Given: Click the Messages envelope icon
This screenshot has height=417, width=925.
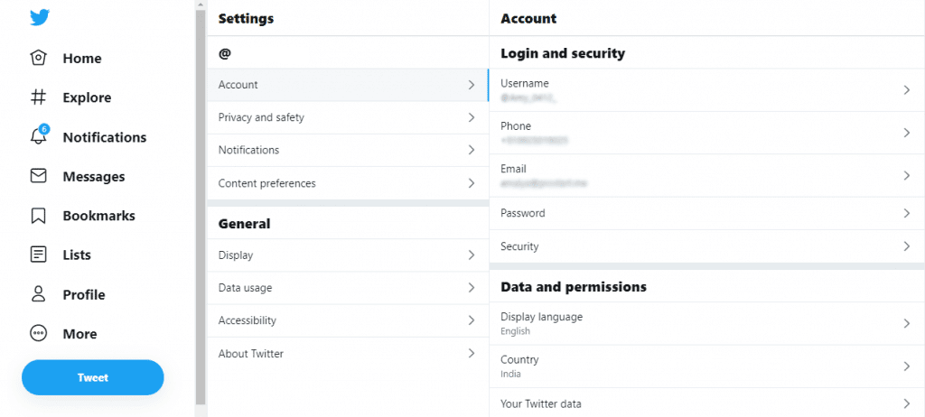Looking at the screenshot, I should 38,176.
